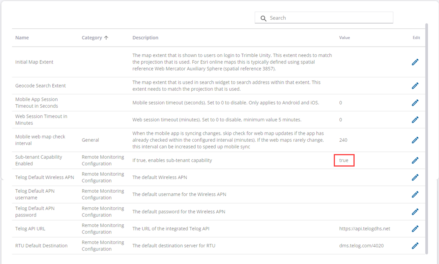
Task: Click the Description column header
Action: pyautogui.click(x=145, y=38)
